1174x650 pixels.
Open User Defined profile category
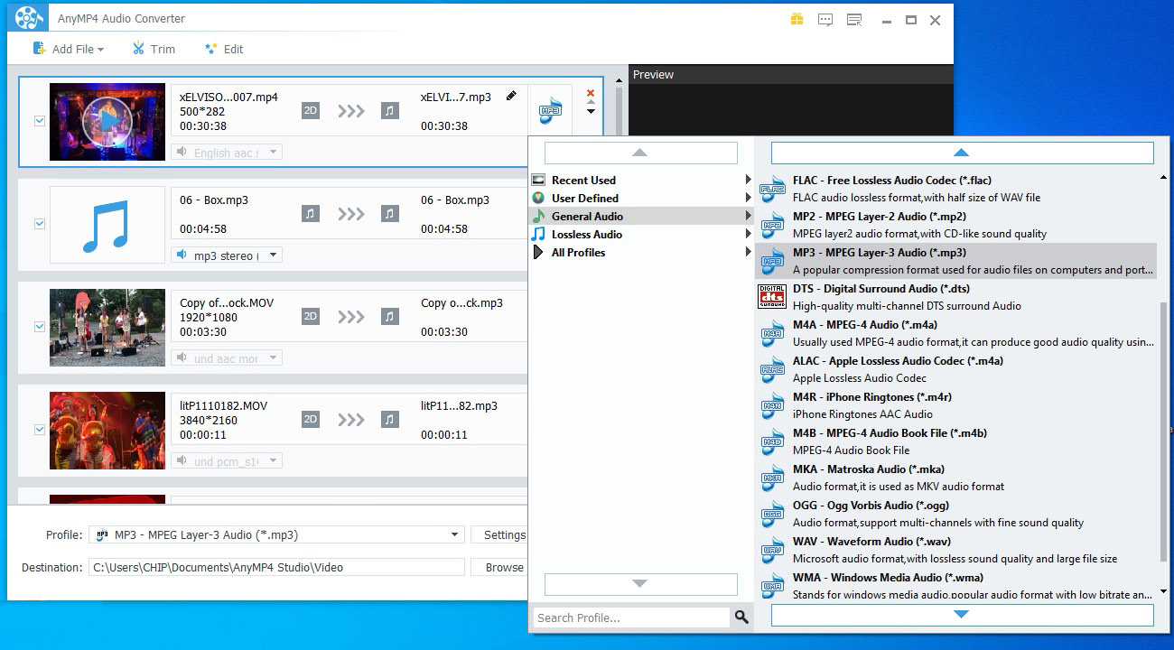[641, 198]
